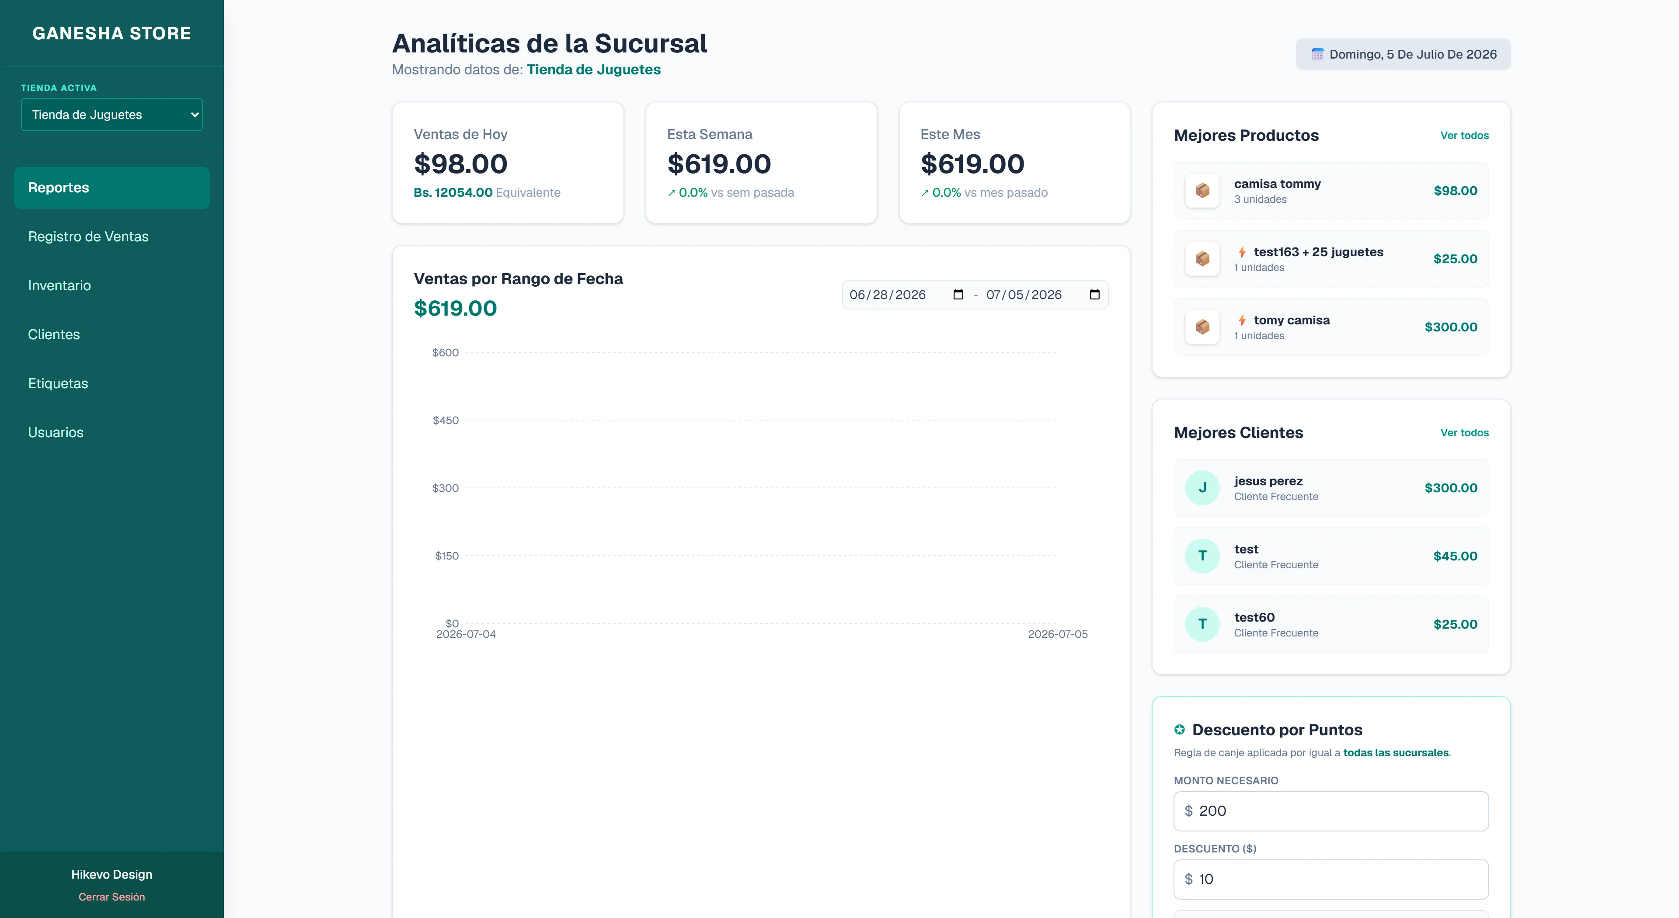This screenshot has width=1679, height=918.
Task: Click $600 chart axis label
Action: pyautogui.click(x=445, y=352)
